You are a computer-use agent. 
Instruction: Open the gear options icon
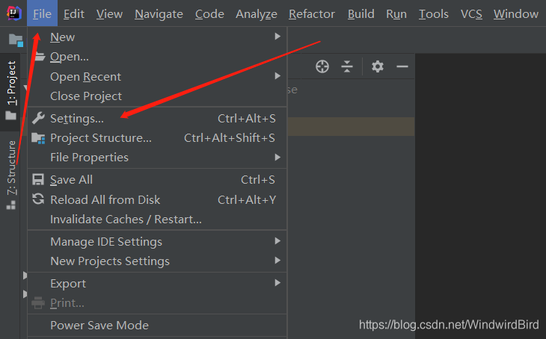[378, 66]
